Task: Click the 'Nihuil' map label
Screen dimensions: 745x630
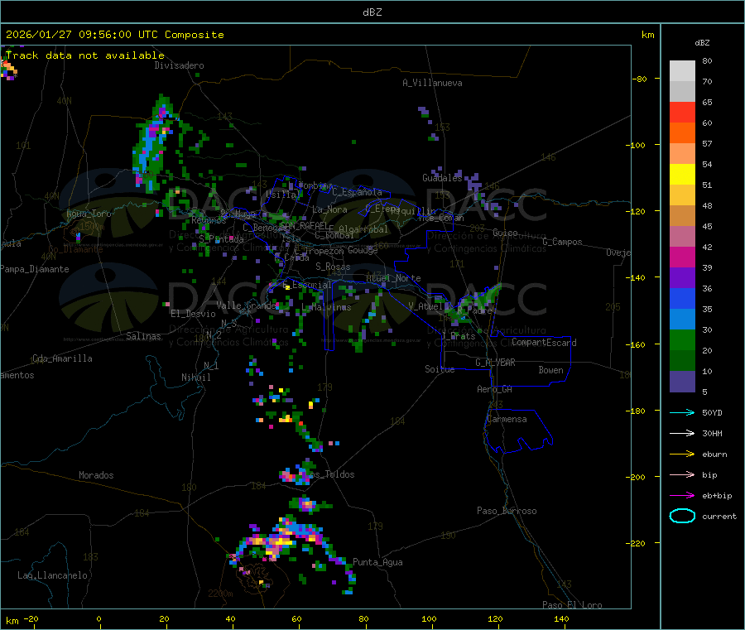Action: [x=195, y=378]
